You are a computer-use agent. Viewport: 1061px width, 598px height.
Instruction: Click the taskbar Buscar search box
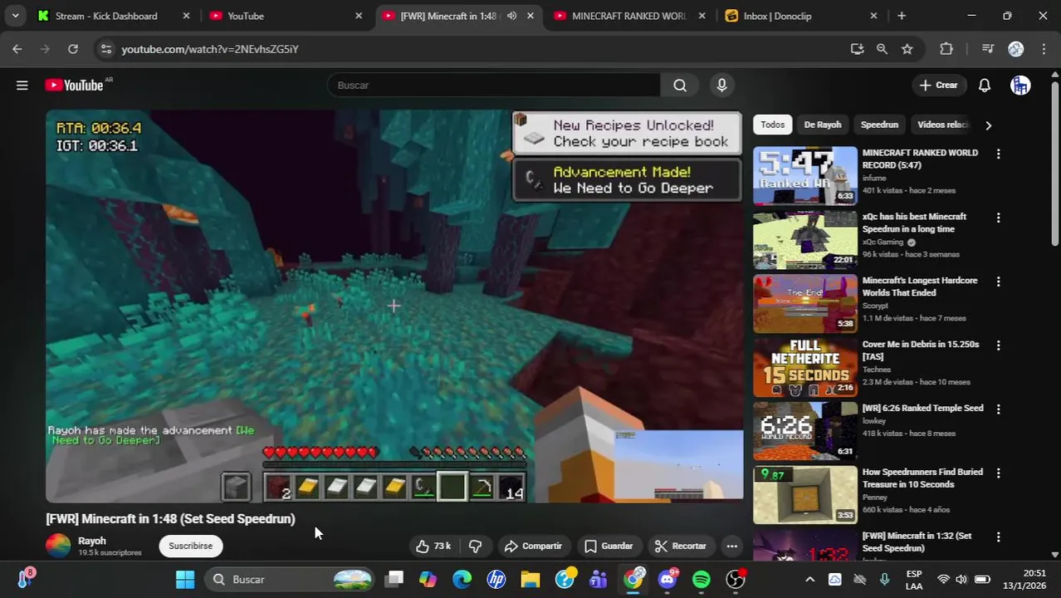[291, 579]
